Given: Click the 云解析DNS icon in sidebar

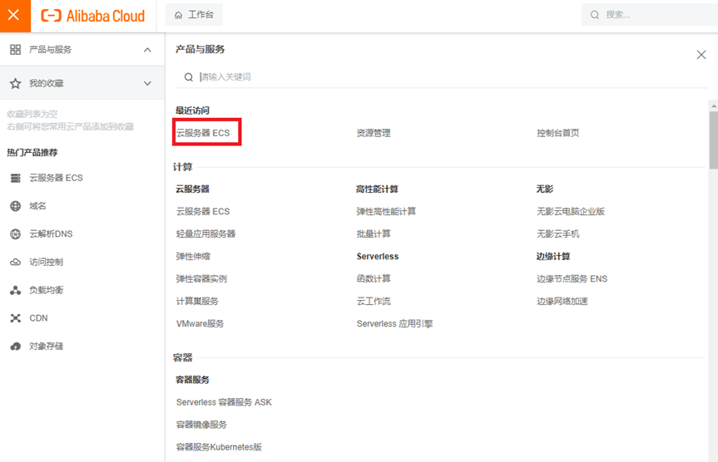Looking at the screenshot, I should 16,233.
